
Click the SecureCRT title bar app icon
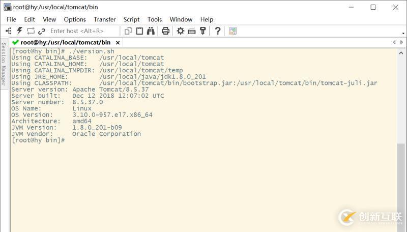8,7
